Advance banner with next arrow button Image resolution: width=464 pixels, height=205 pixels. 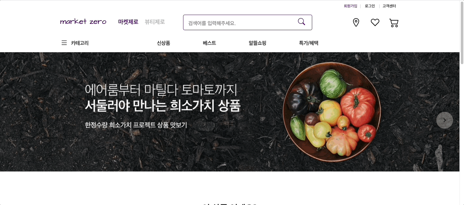tap(445, 120)
